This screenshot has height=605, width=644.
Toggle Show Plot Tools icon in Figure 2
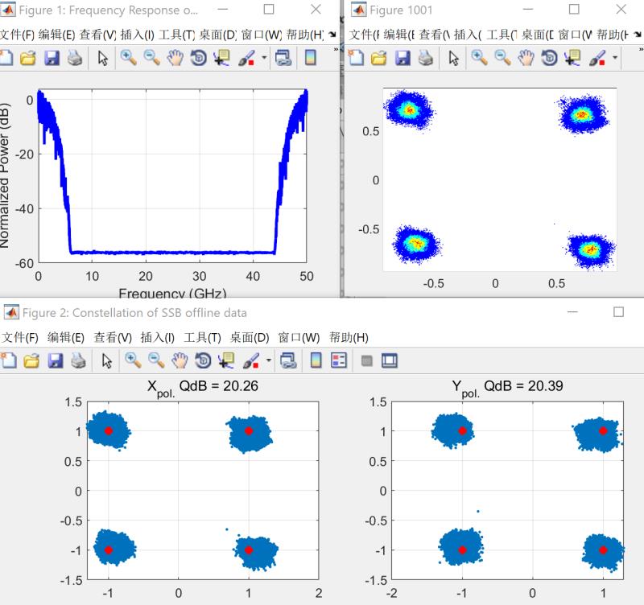click(x=390, y=361)
